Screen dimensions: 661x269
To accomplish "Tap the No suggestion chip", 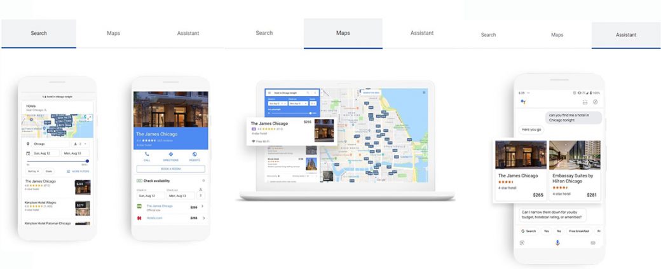I will click(559, 231).
